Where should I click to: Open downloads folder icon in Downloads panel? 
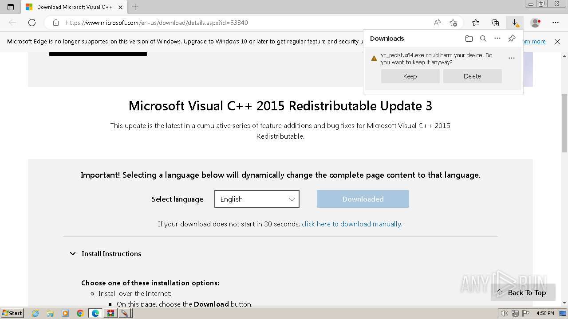tap(469, 39)
